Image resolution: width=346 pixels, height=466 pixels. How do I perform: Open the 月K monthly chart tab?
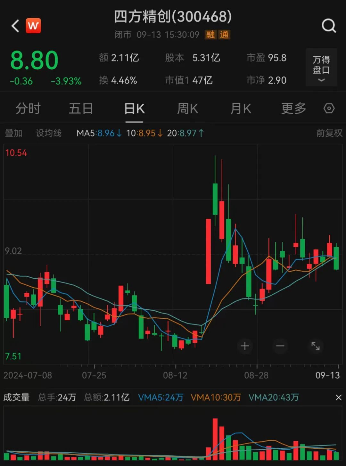[240, 109]
